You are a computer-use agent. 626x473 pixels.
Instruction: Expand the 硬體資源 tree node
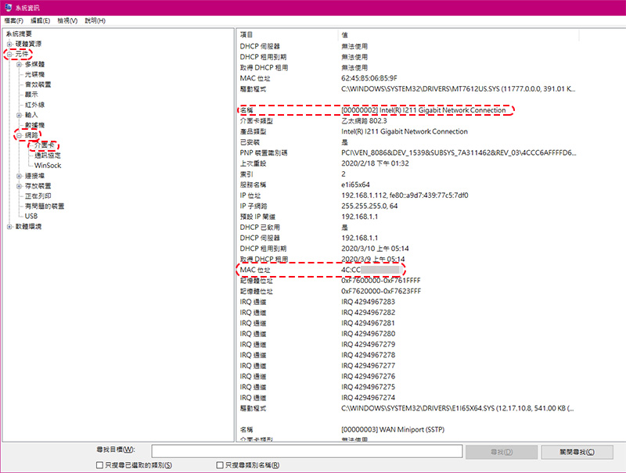(x=9, y=44)
